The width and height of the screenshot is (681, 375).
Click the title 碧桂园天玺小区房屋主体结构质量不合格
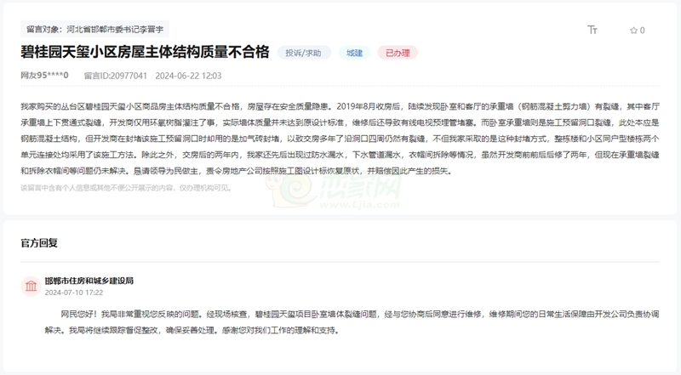click(x=145, y=52)
